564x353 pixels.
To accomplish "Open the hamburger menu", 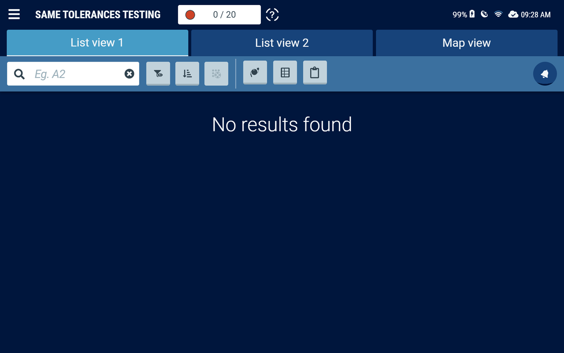I will (x=14, y=14).
